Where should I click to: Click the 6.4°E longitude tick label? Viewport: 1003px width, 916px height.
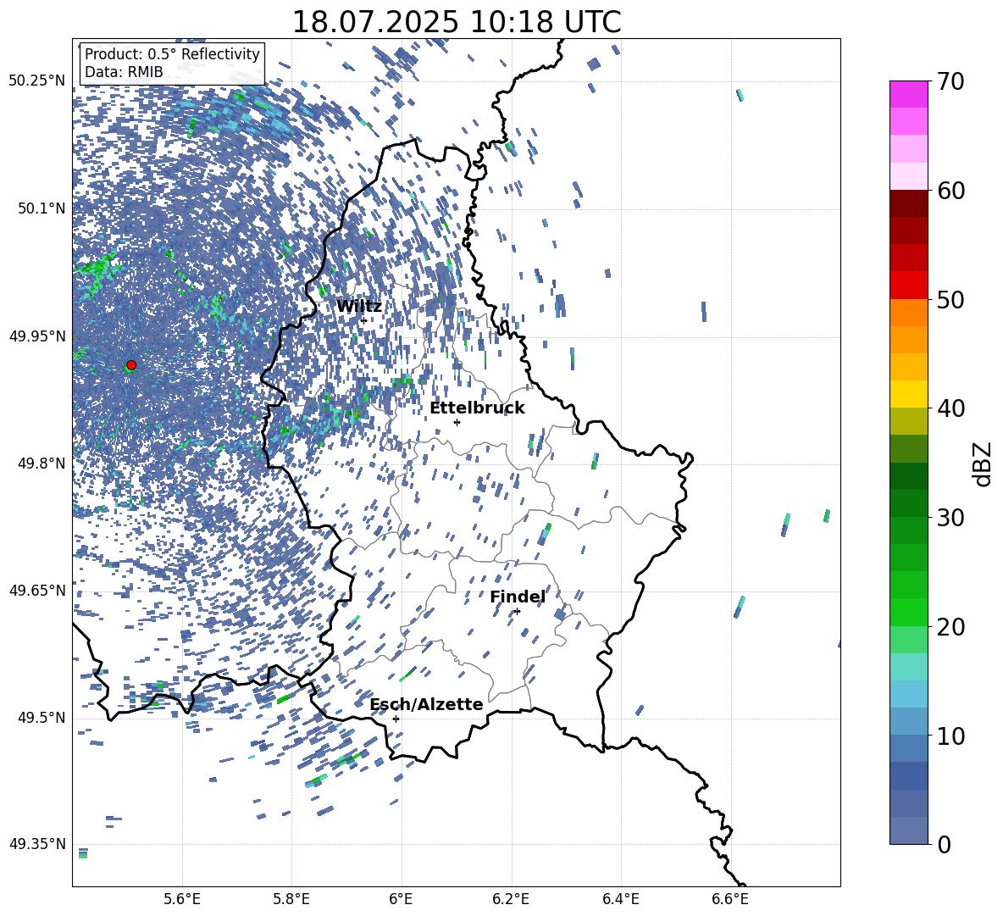click(x=621, y=899)
